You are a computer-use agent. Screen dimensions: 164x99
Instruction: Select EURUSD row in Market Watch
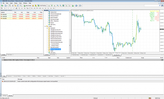(x=22, y=14)
